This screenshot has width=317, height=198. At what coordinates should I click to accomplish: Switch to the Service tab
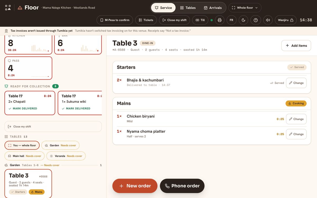click(x=163, y=8)
